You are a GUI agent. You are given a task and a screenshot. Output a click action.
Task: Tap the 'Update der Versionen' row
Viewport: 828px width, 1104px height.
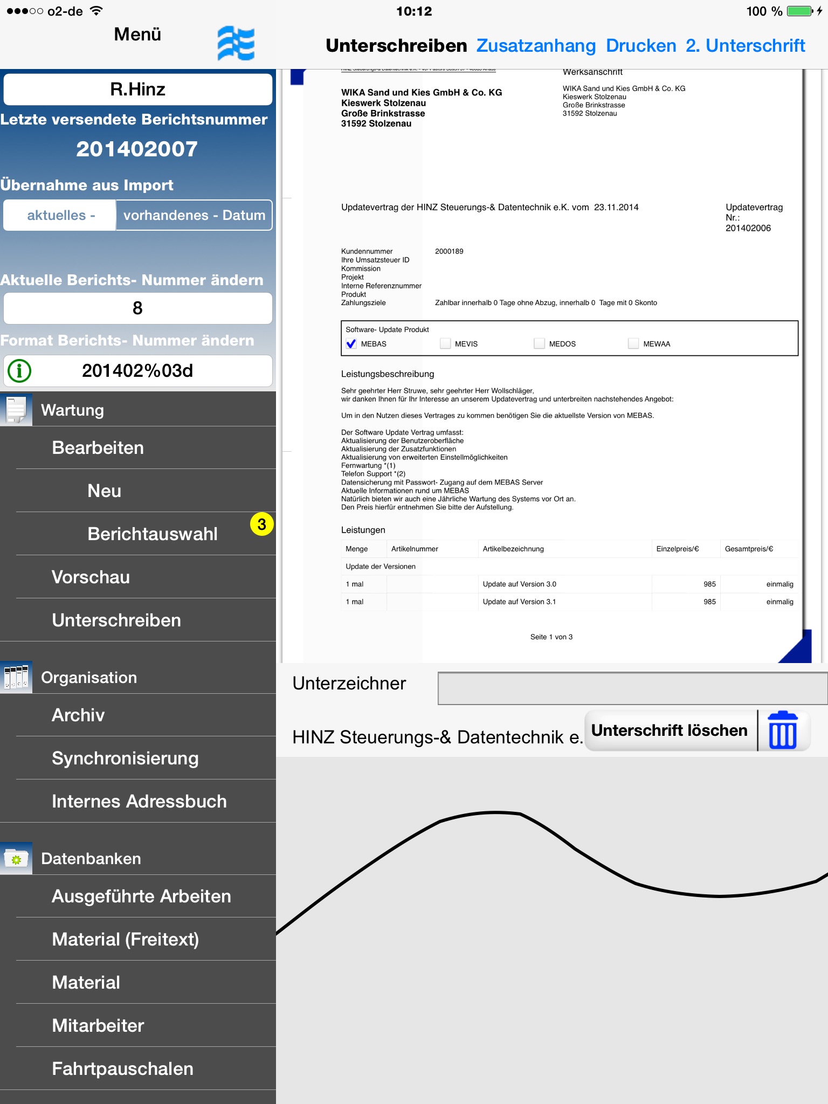(569, 566)
